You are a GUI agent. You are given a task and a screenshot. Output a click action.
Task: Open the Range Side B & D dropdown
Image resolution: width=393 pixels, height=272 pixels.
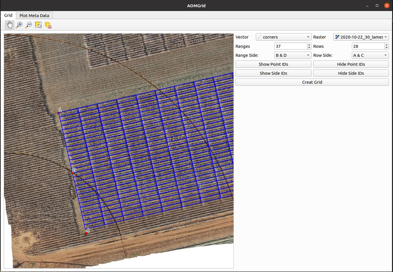pos(293,55)
